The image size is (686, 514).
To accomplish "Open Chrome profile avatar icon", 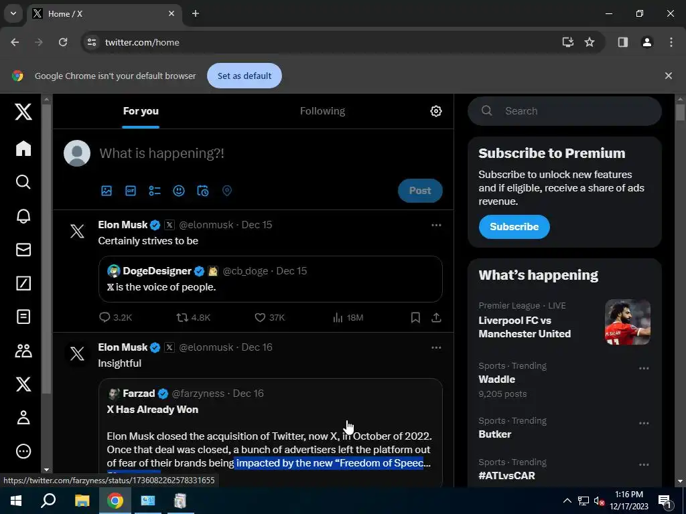I will pos(646,42).
